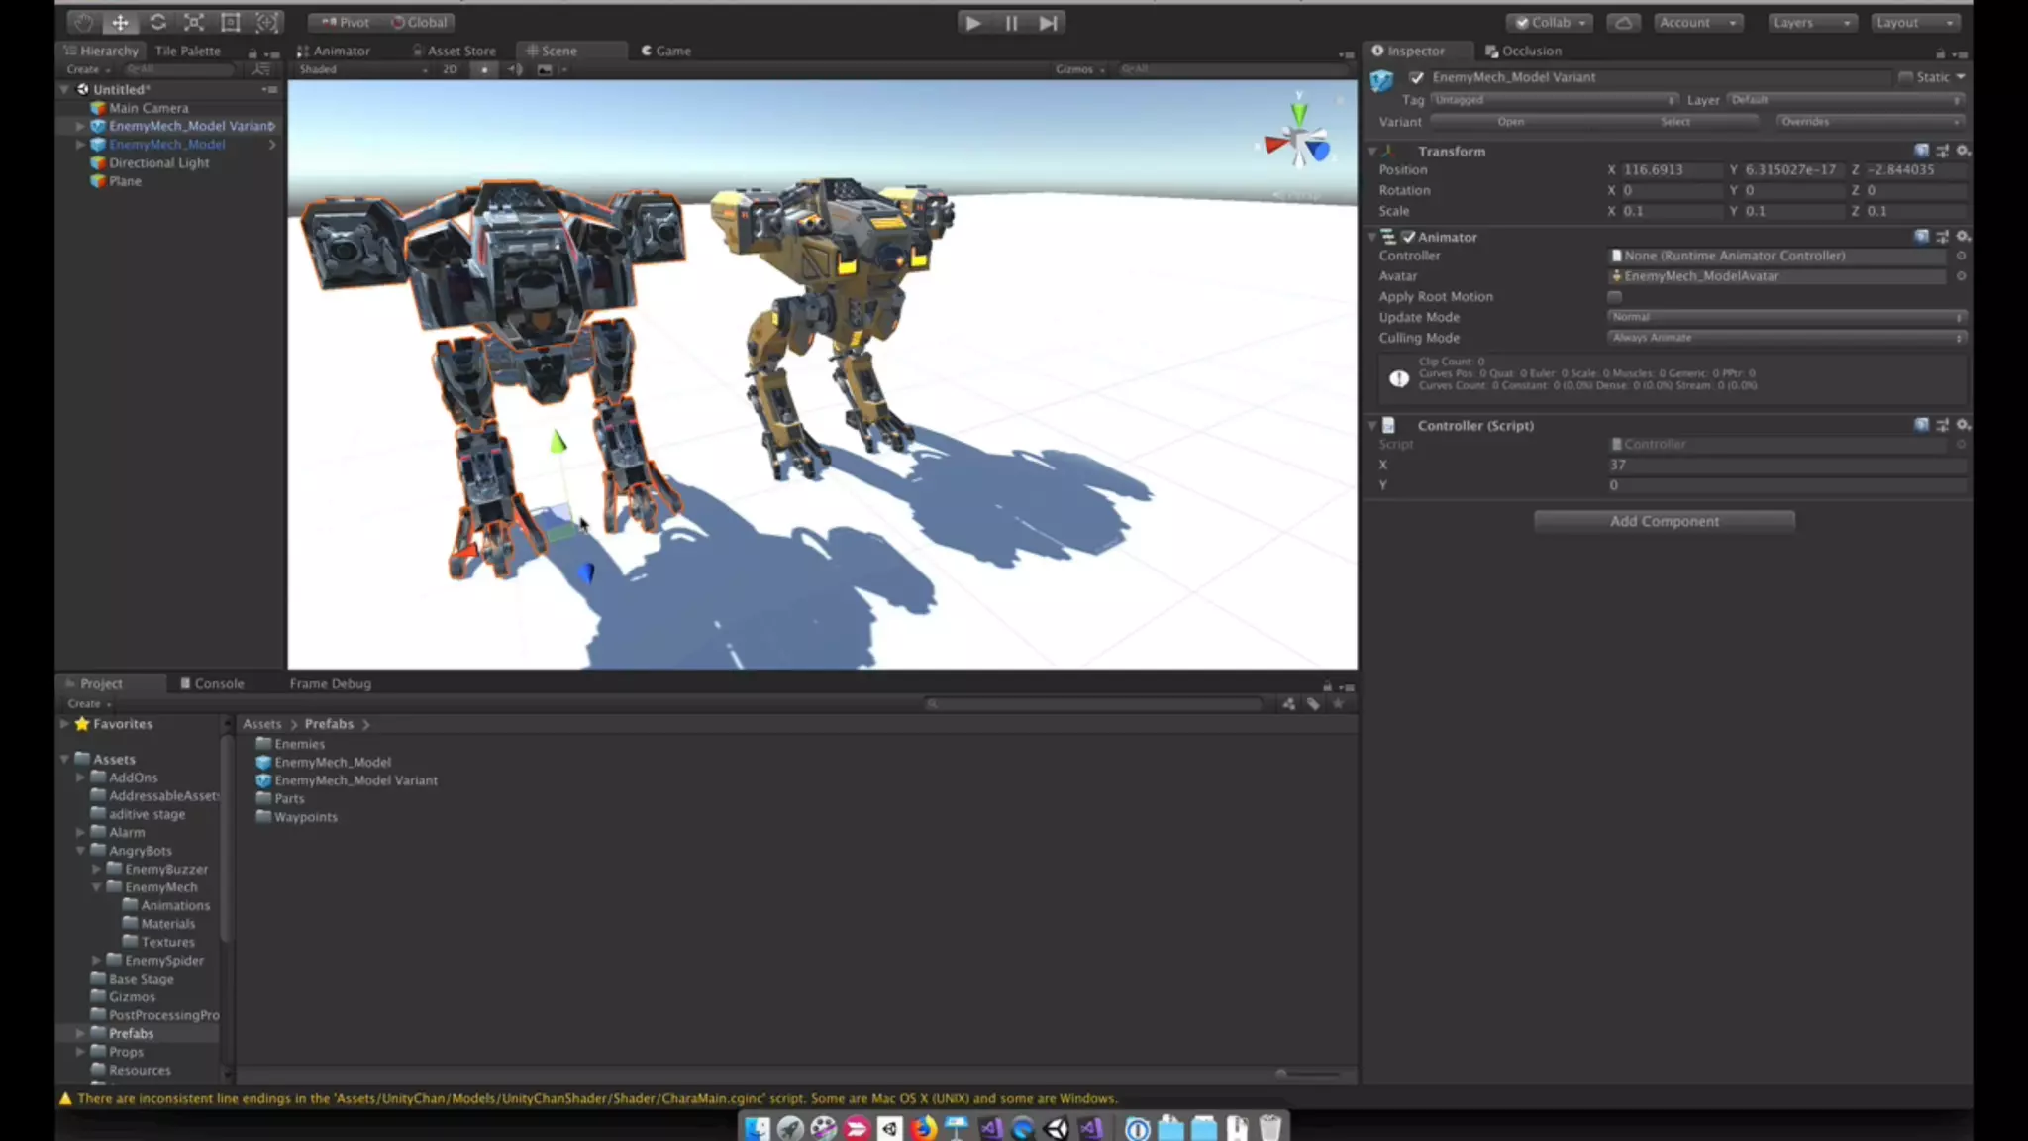Switch to the Game tab
The height and width of the screenshot is (1141, 2028).
click(665, 51)
